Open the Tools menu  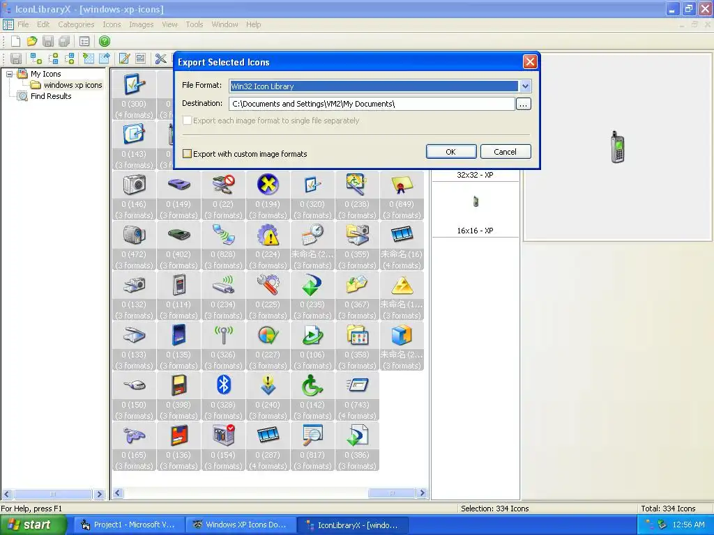[x=195, y=24]
